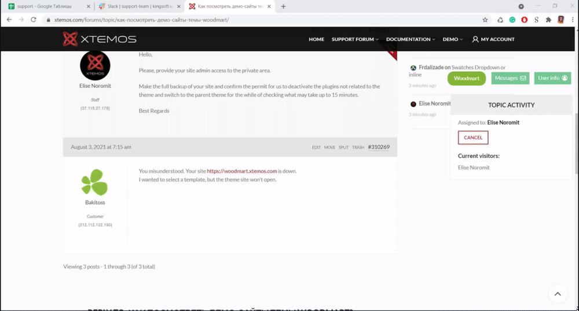Click the Split topic link
The width and height of the screenshot is (579, 311).
(343, 147)
